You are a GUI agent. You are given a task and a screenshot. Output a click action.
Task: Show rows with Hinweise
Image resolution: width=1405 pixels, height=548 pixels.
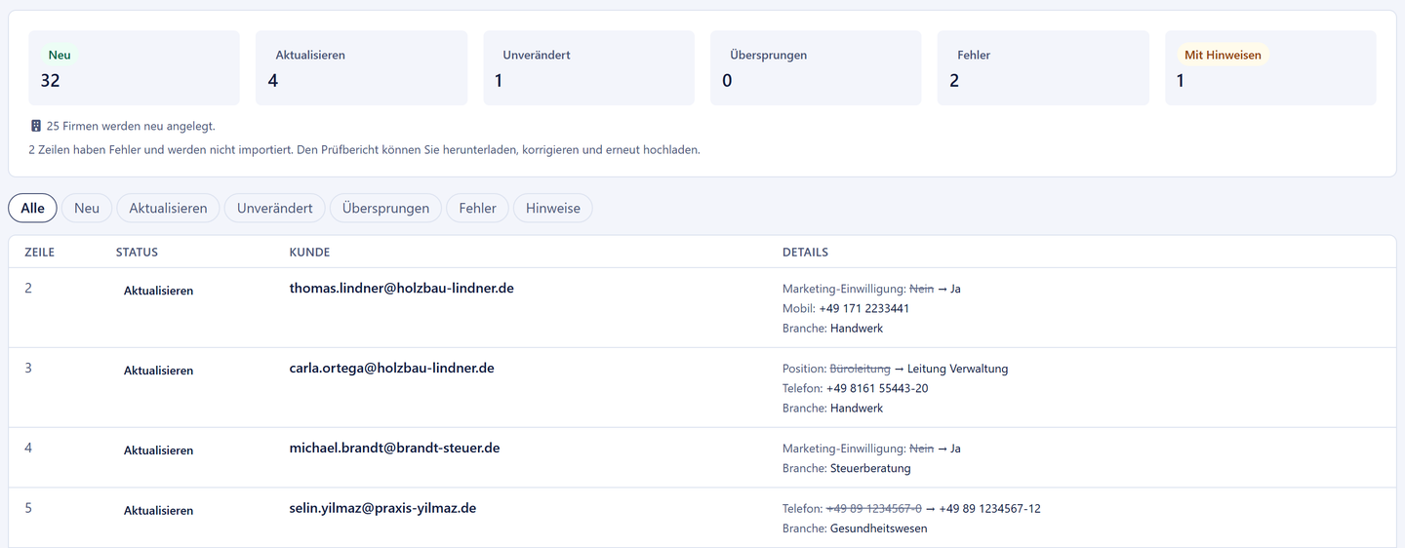click(553, 208)
